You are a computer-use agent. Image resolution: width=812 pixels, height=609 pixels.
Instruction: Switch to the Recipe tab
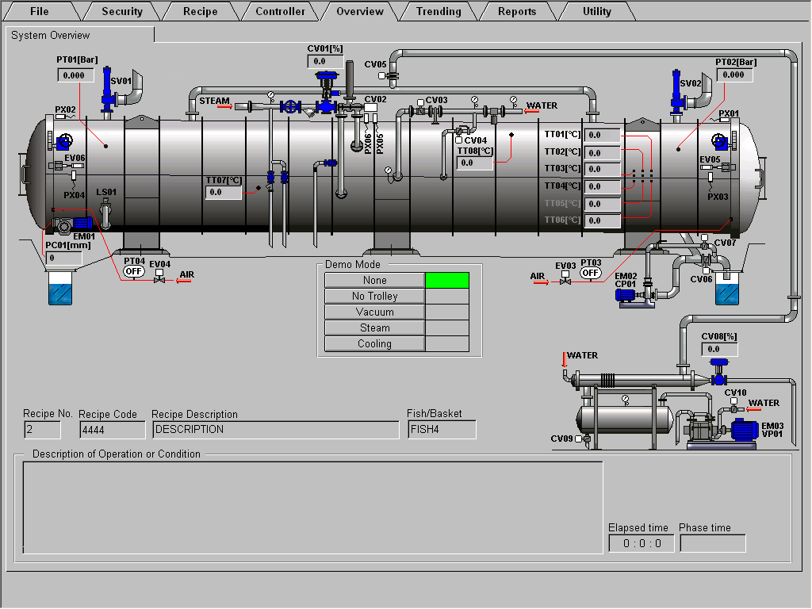[200, 11]
